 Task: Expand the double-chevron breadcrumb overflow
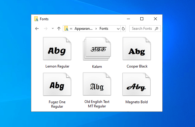[71, 29]
